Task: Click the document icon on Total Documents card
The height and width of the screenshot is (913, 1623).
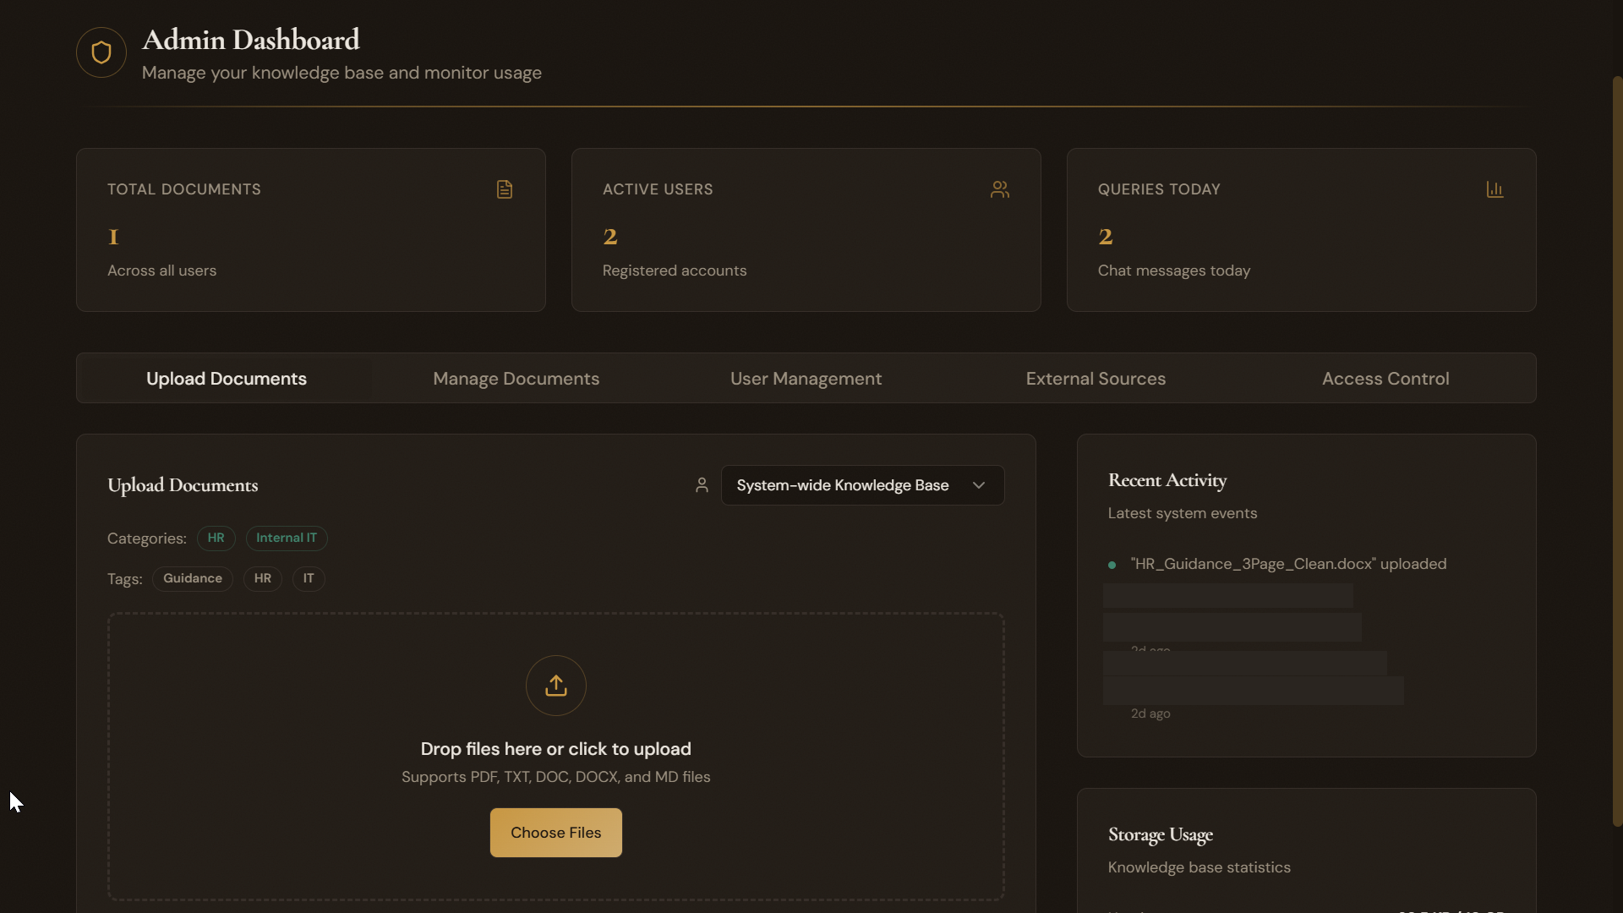Action: pyautogui.click(x=505, y=189)
